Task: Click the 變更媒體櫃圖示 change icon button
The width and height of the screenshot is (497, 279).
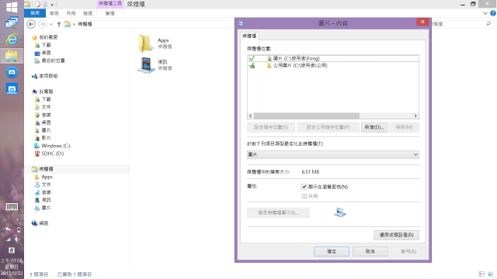Action: (x=278, y=212)
